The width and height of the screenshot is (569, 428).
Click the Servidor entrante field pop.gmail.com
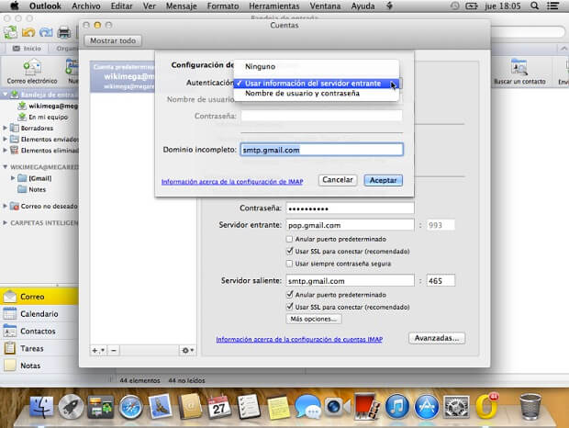pyautogui.click(x=350, y=225)
